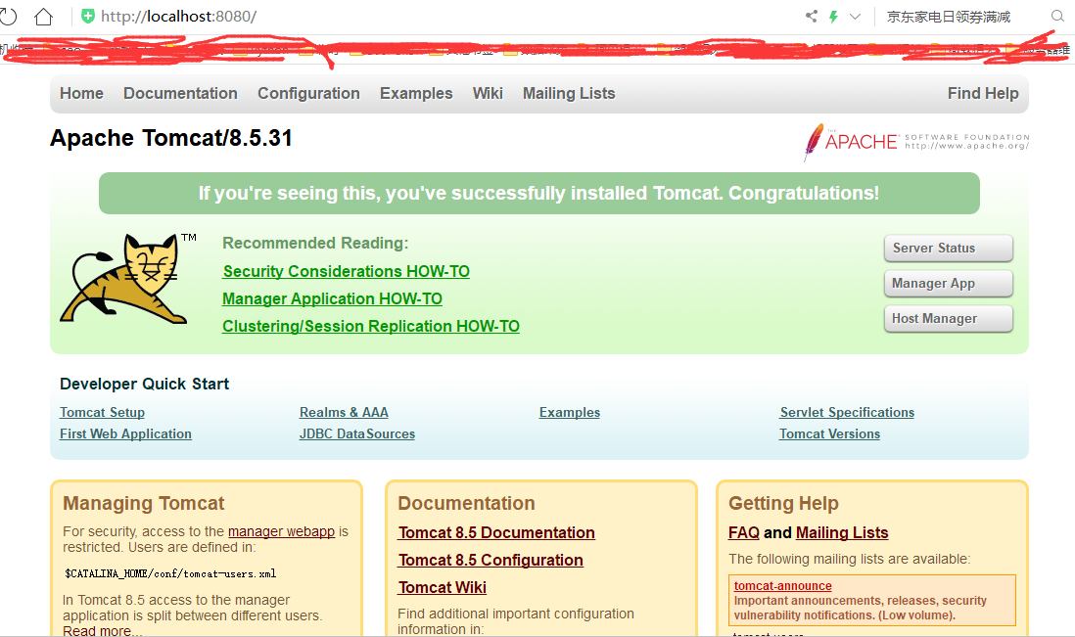Screen dimensions: 1075x637
Task: Open the Tomcat Wiki link
Action: click(x=443, y=587)
